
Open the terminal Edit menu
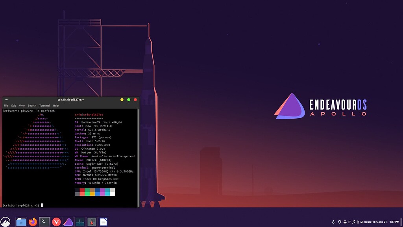(13, 106)
